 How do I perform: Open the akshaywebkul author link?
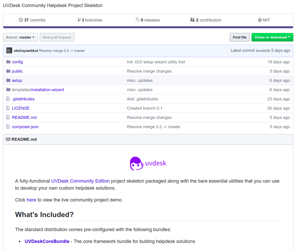tap(26, 51)
